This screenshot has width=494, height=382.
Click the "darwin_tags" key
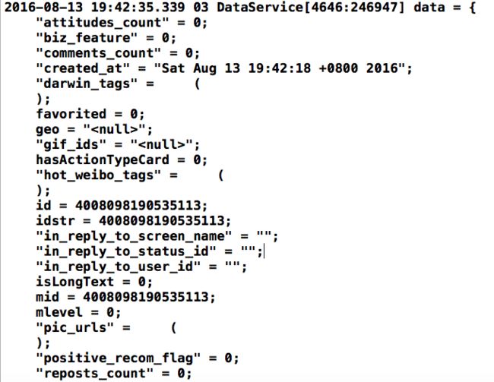coord(87,84)
